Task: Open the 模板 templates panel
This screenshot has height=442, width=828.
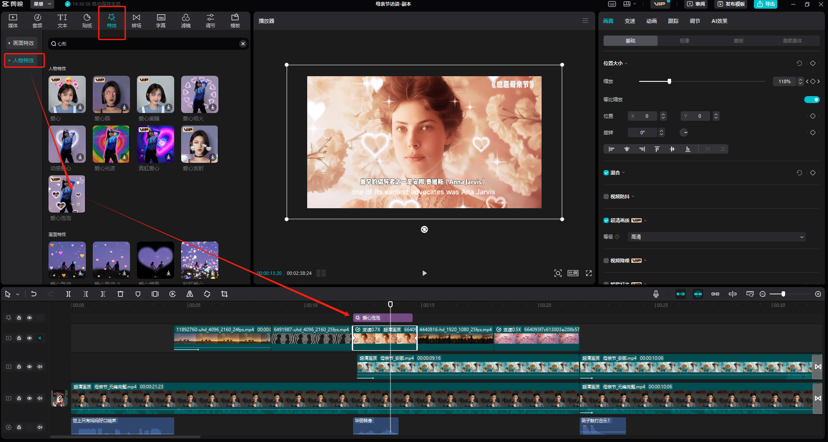Action: coord(235,20)
